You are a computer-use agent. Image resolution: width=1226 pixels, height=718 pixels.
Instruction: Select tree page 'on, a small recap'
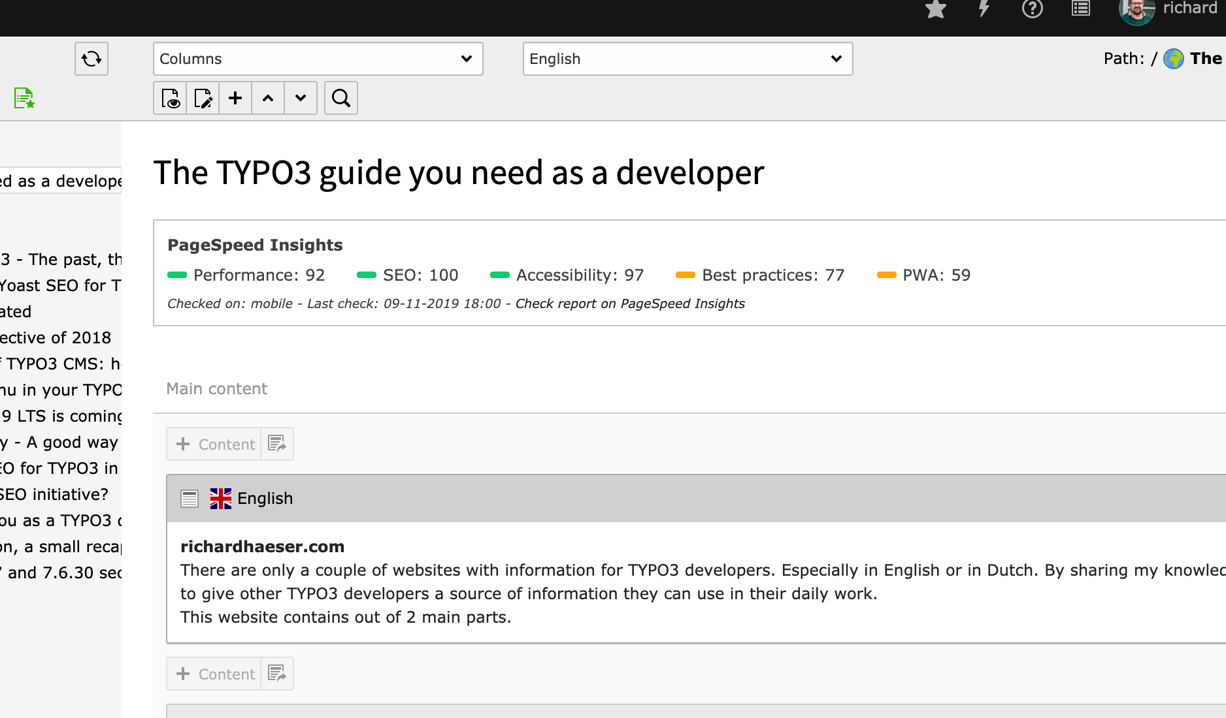click(x=61, y=546)
